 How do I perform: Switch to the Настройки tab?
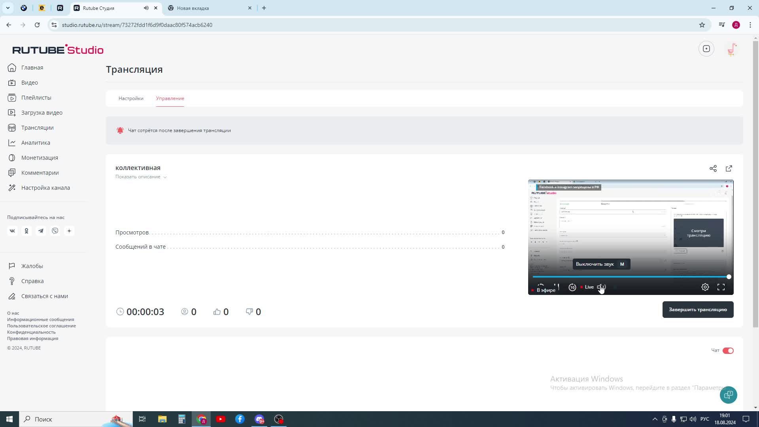pos(131,98)
